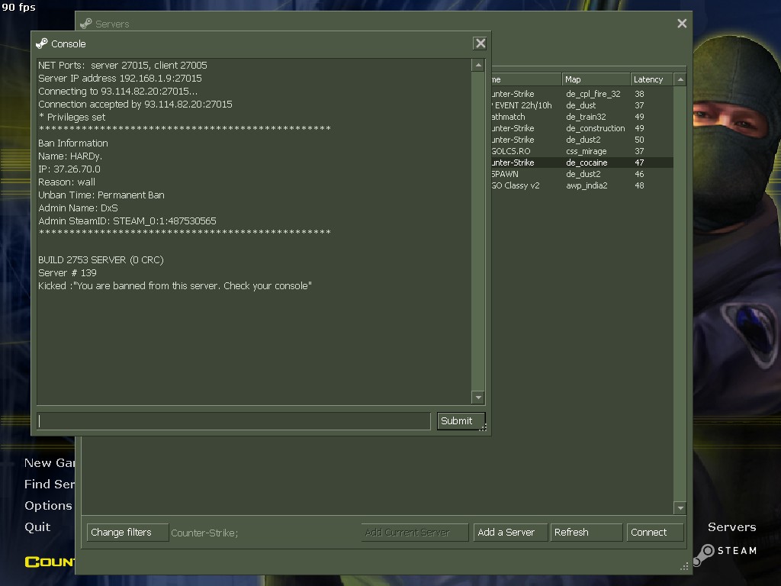Close the Console window
The image size is (781, 586).
480,43
